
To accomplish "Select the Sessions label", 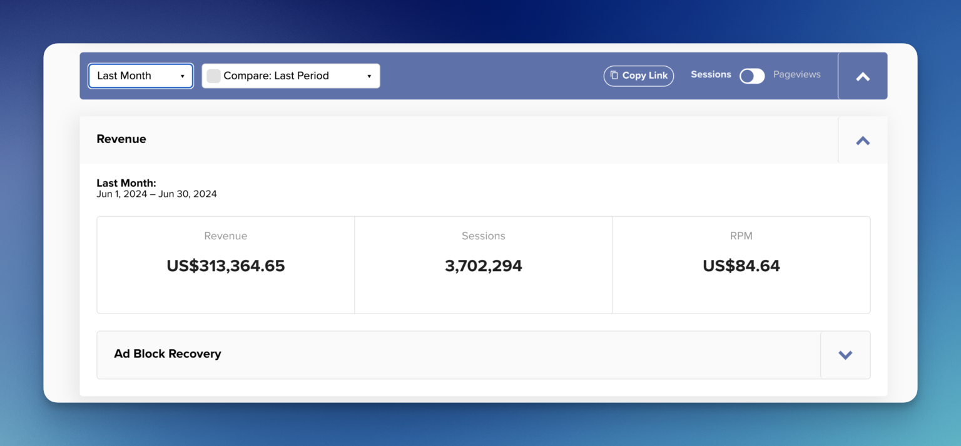I will [x=711, y=74].
